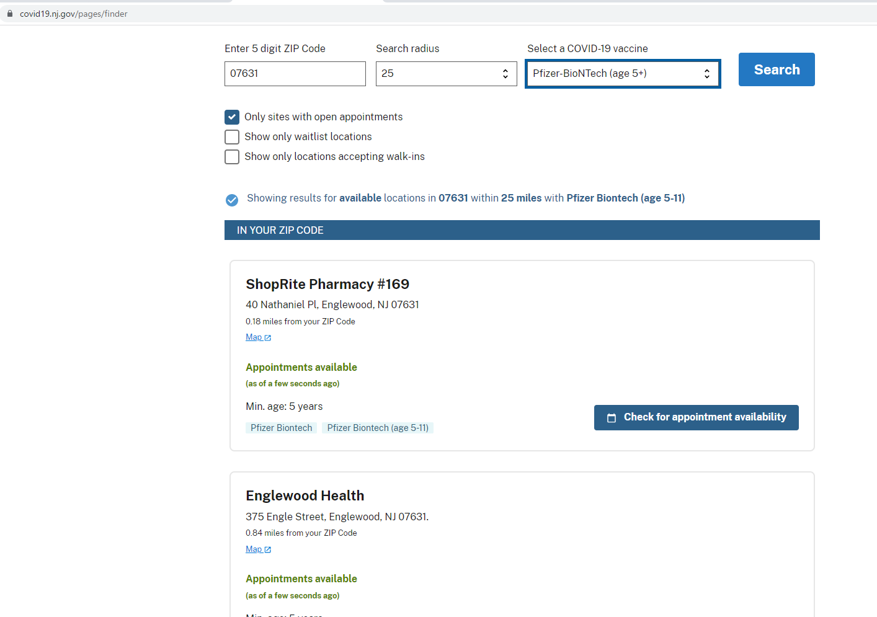Click the IN YOUR ZIP CODE header
Image resolution: width=877 pixels, height=617 pixels.
(522, 230)
